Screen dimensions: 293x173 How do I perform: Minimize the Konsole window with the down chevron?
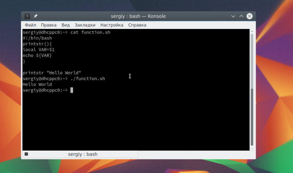coord(233,16)
